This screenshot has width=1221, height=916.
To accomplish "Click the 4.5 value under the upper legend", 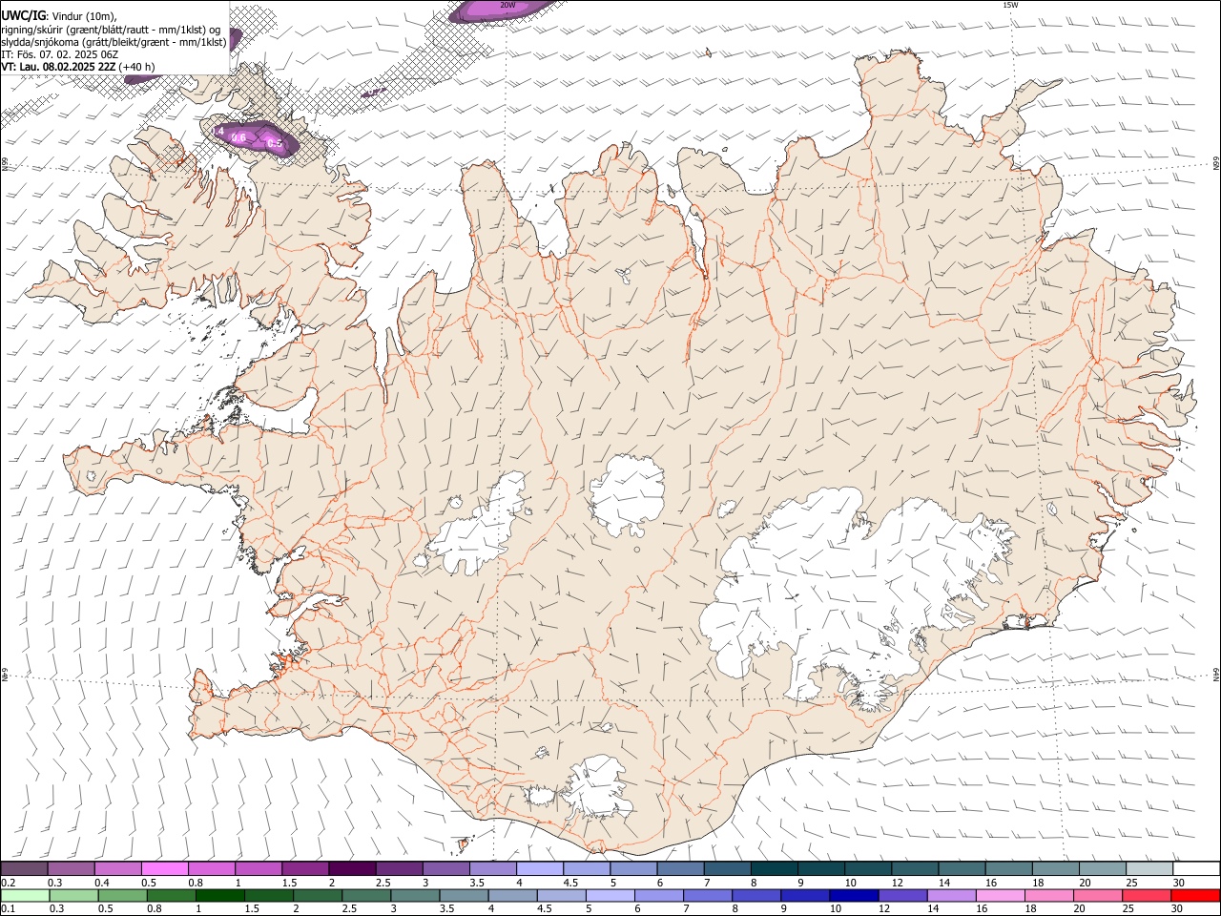I will (x=570, y=883).
